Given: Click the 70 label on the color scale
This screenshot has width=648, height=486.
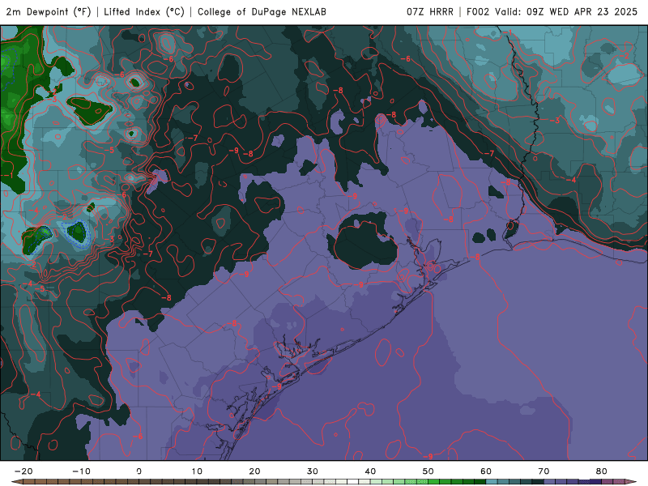Looking at the screenshot, I should [544, 471].
